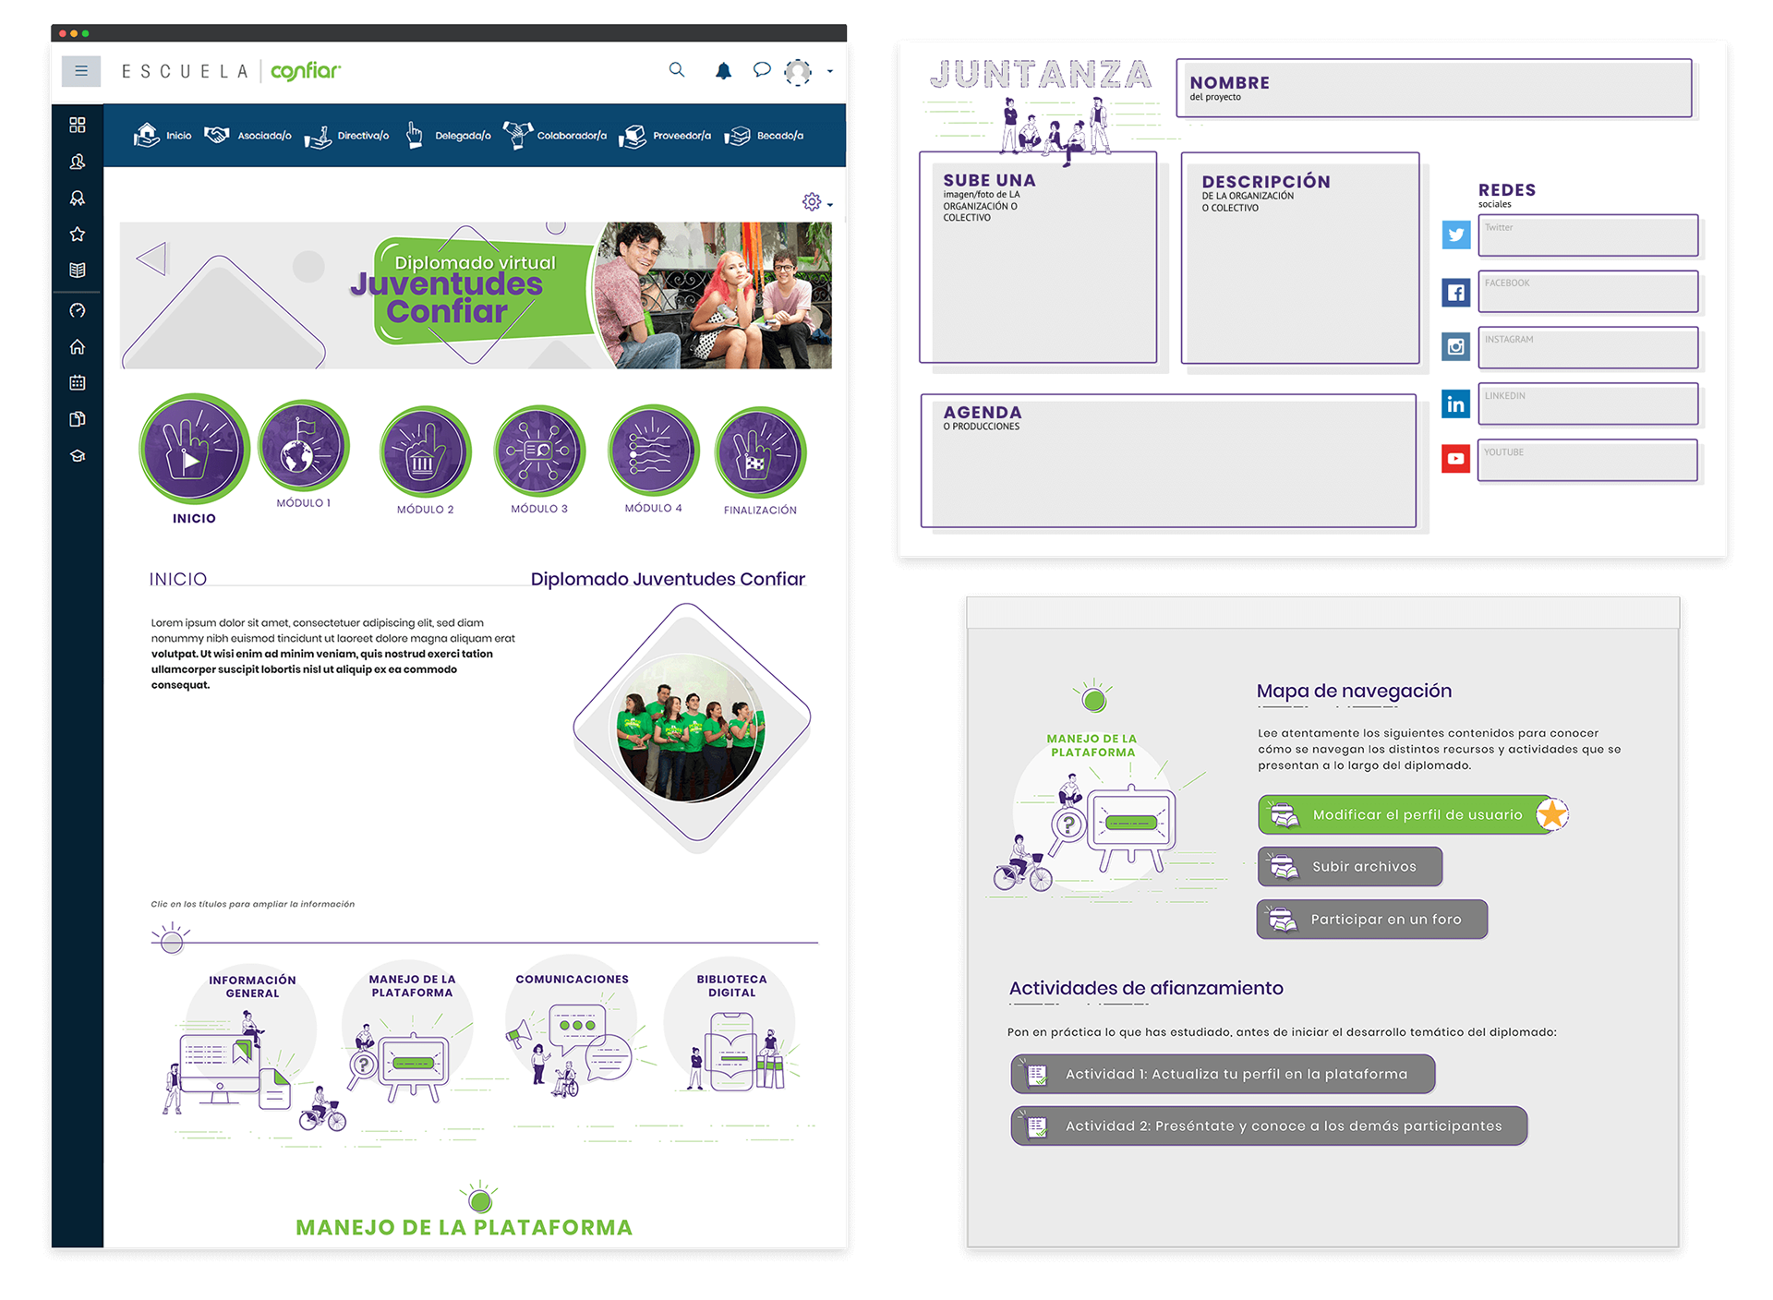Click the sidebar star favorites icon

tap(78, 235)
